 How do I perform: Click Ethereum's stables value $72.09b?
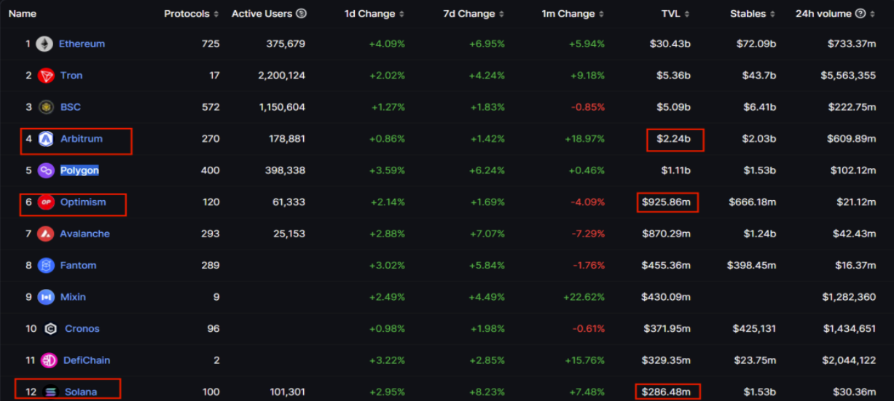pyautogui.click(x=756, y=44)
